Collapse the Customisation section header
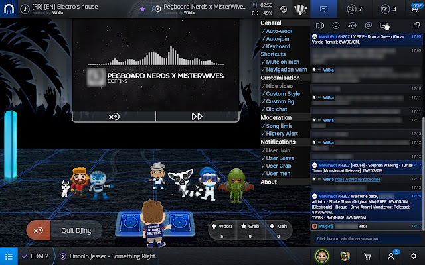Viewport: 425px width, 265px height. [x=285, y=78]
